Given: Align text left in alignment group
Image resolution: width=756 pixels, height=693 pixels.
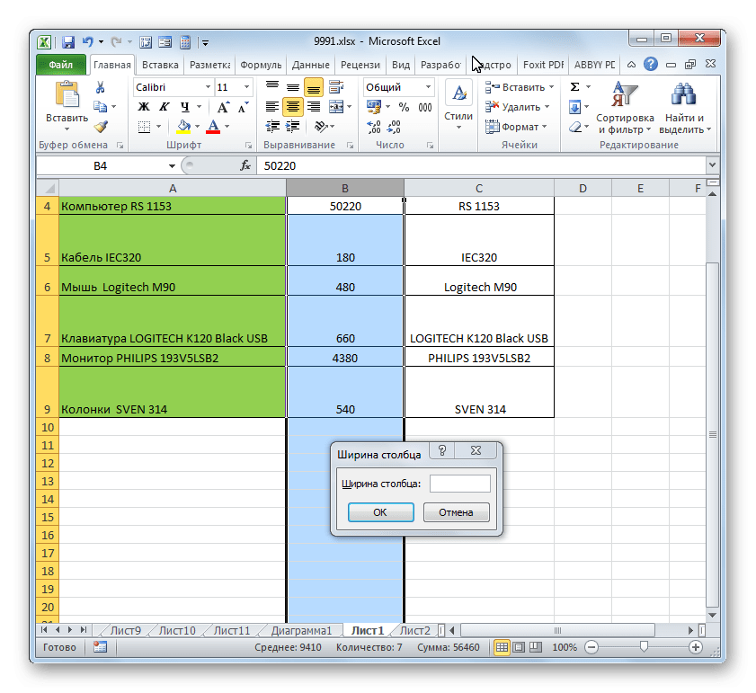Looking at the screenshot, I should pyautogui.click(x=272, y=107).
